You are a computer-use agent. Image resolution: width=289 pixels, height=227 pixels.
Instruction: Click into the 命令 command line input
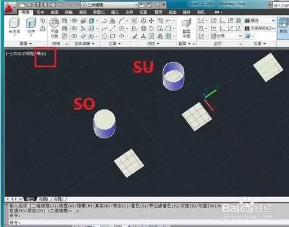115,222
